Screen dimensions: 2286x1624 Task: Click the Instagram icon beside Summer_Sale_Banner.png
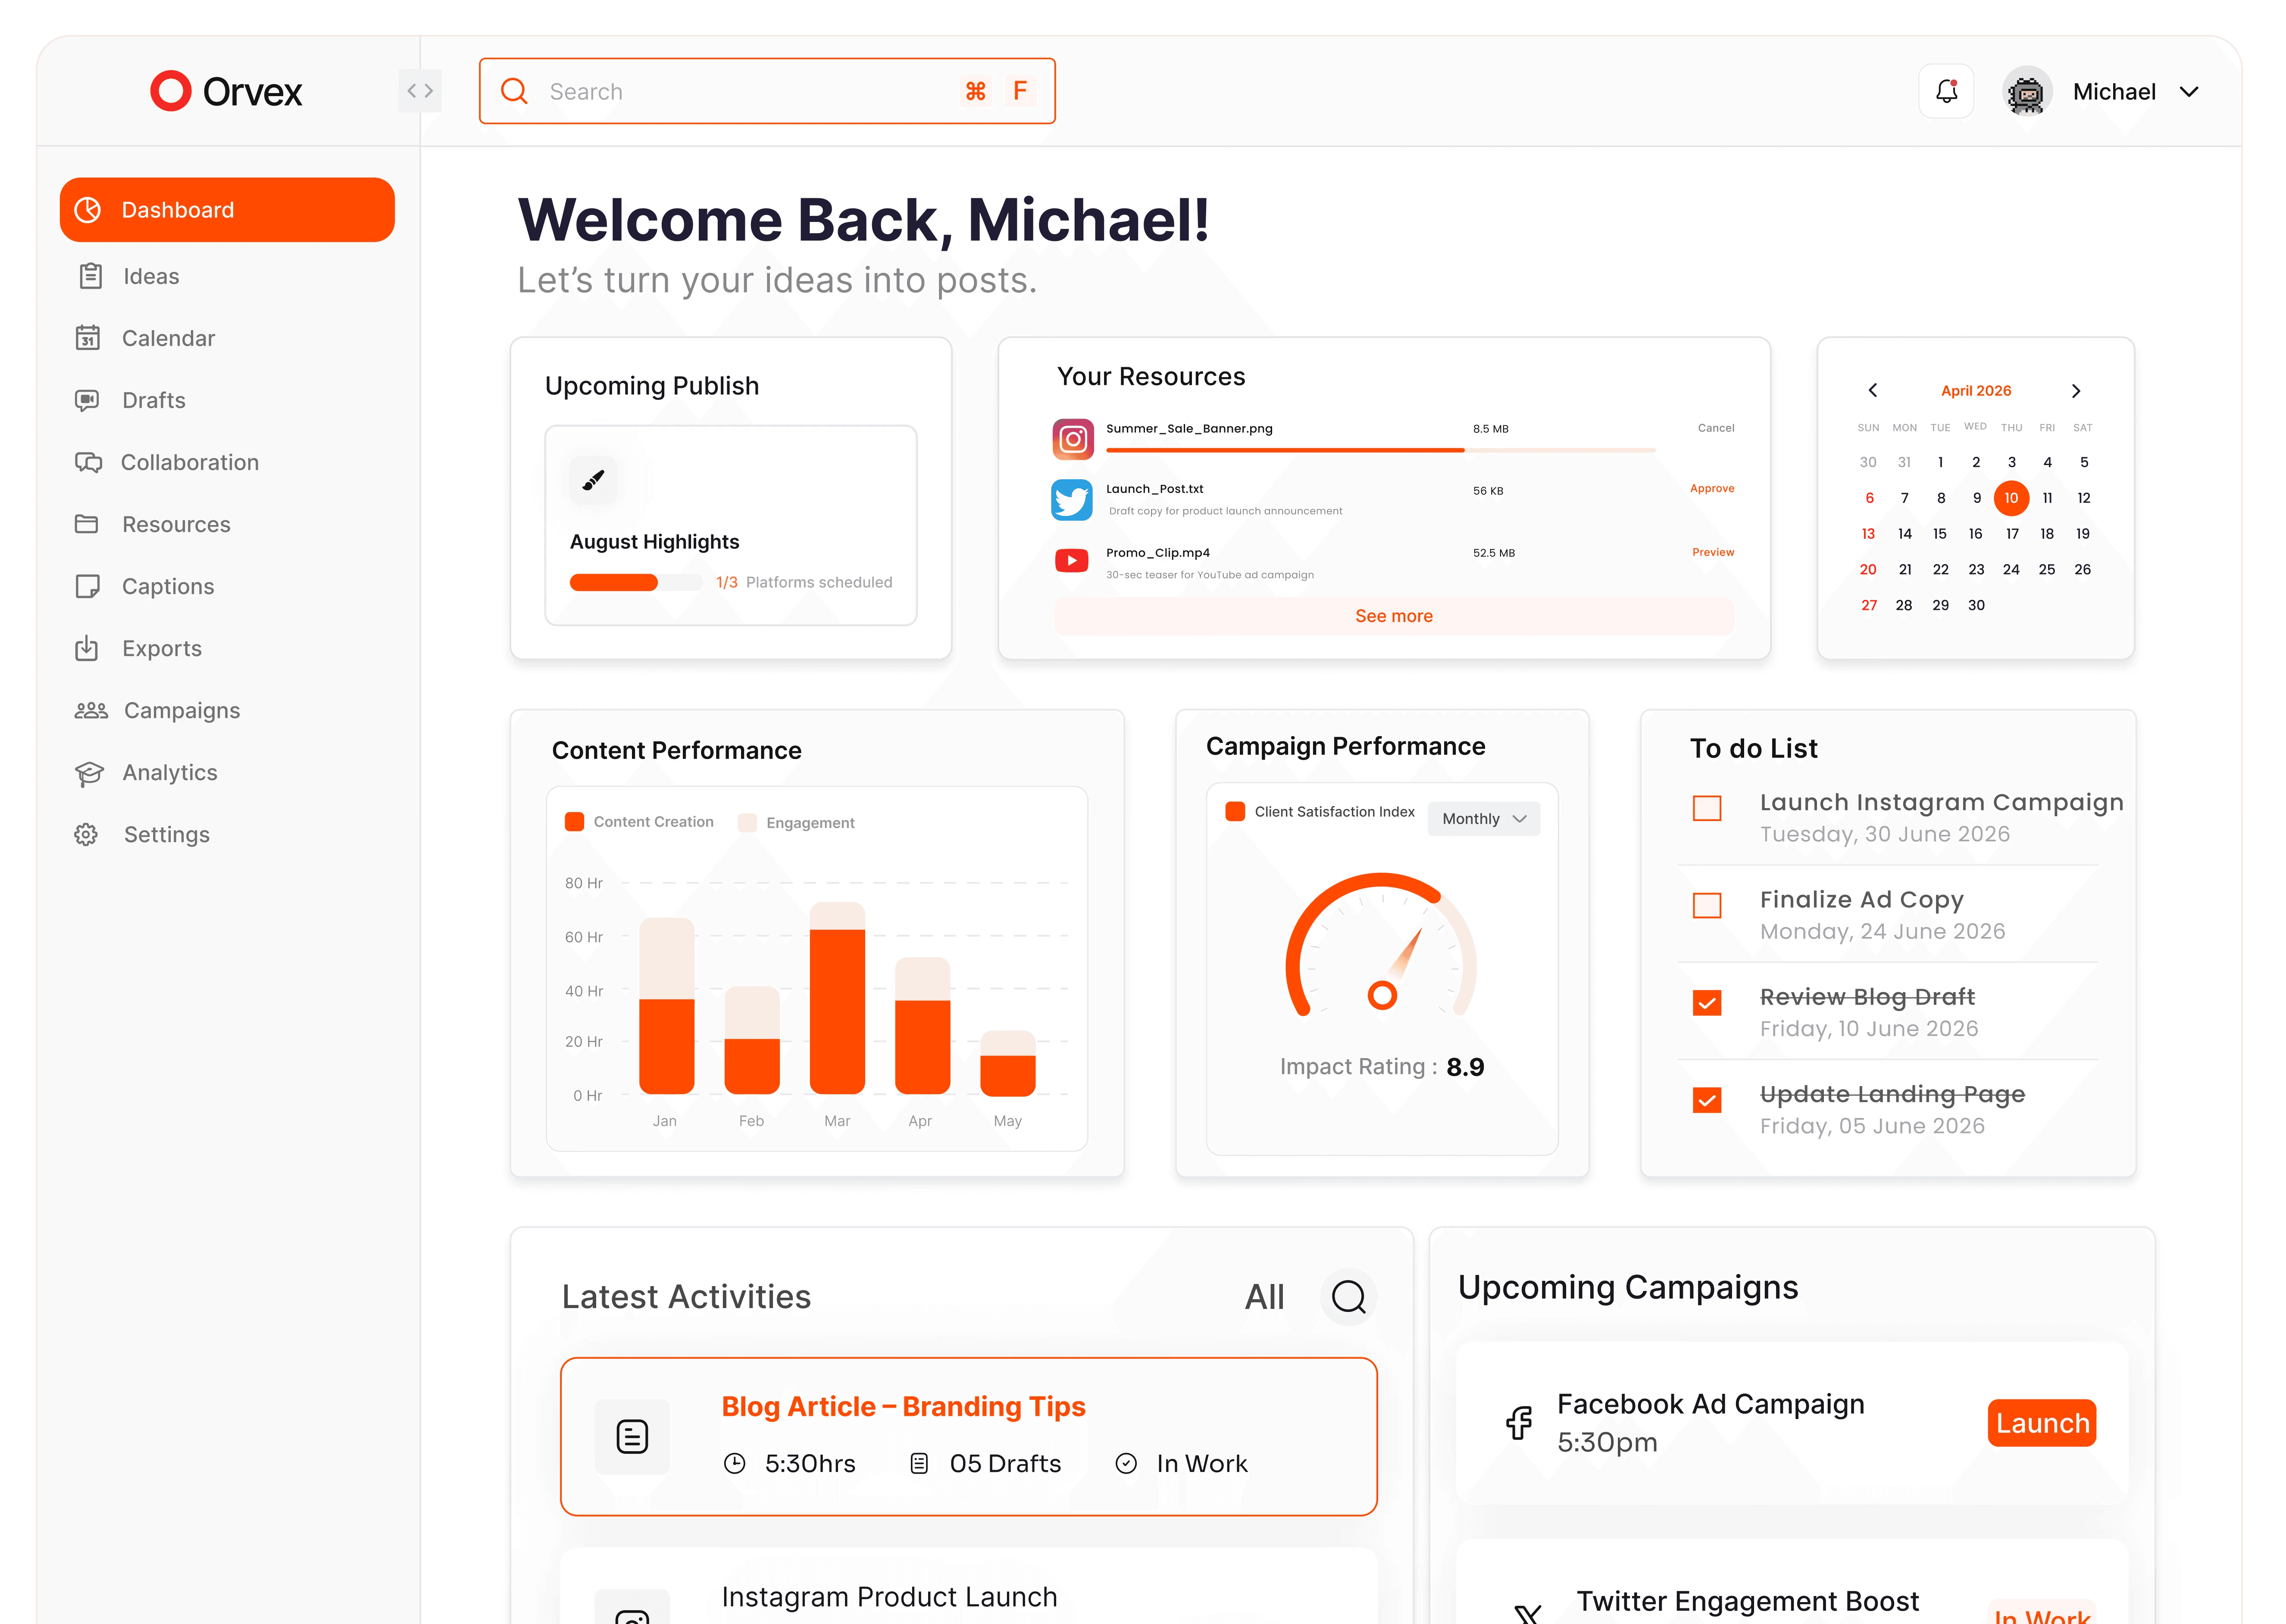pyautogui.click(x=1072, y=439)
